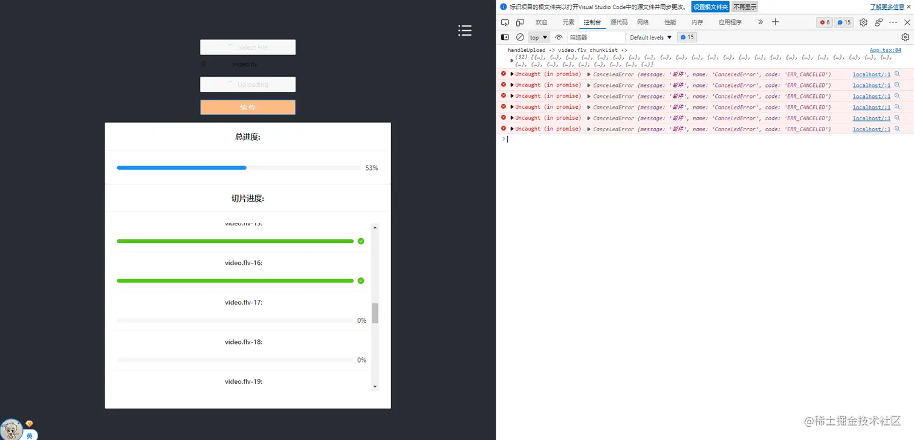
Task: Click the video.flv-18 empty progress bar
Action: pyautogui.click(x=235, y=360)
